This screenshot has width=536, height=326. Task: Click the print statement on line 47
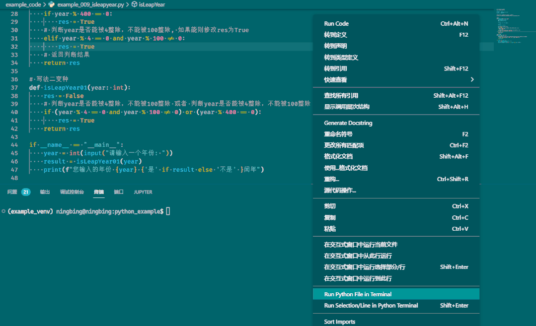[154, 169]
